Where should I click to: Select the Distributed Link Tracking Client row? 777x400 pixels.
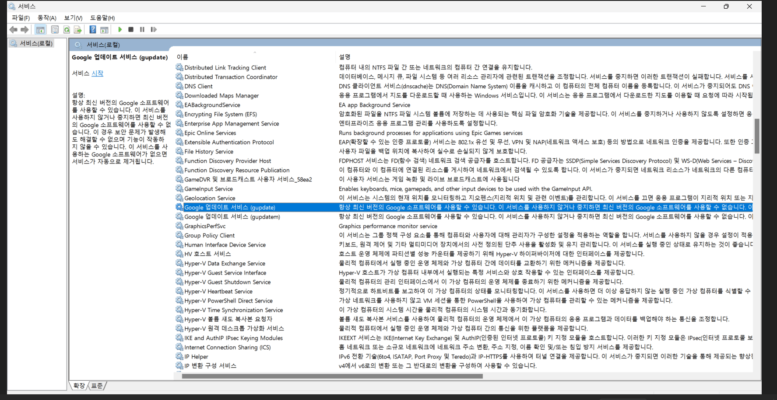point(464,67)
